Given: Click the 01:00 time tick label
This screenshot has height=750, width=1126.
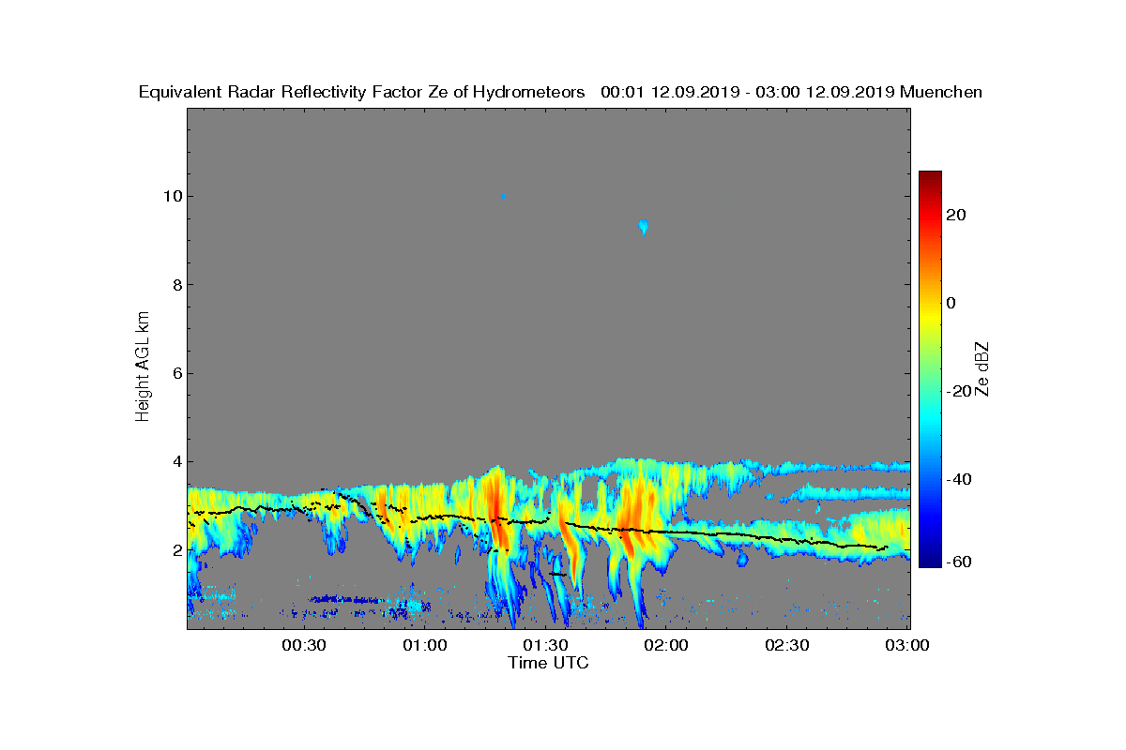Looking at the screenshot, I should 424,645.
